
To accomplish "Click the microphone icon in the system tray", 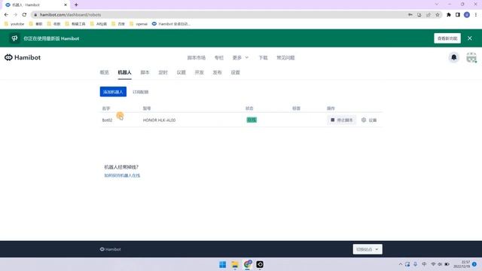I will pos(415,264).
